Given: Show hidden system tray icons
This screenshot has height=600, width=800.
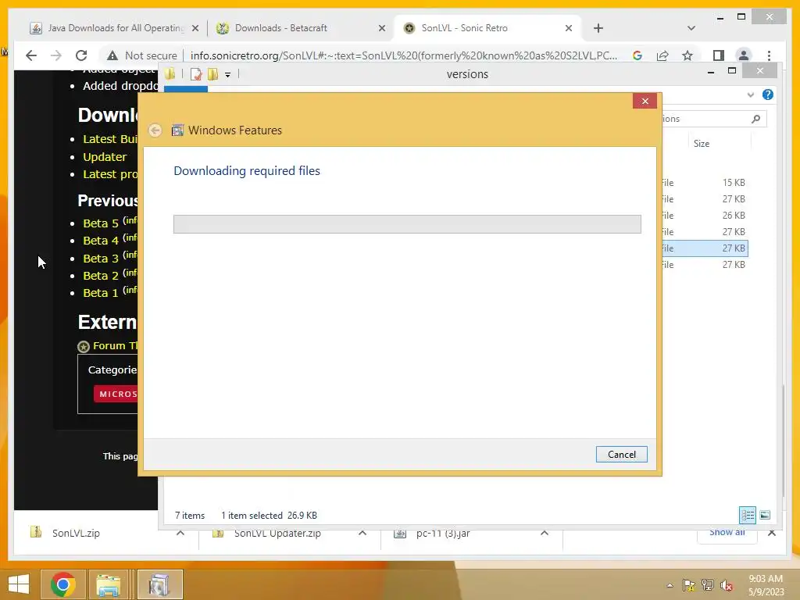Looking at the screenshot, I should (670, 585).
